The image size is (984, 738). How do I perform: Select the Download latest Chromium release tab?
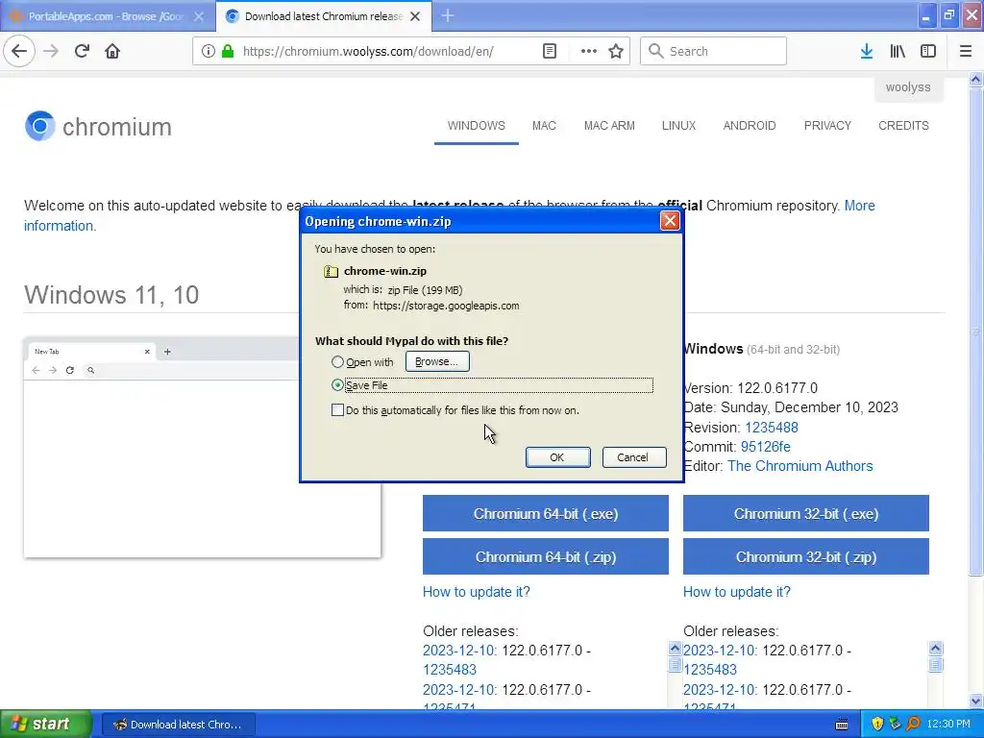[x=324, y=16]
